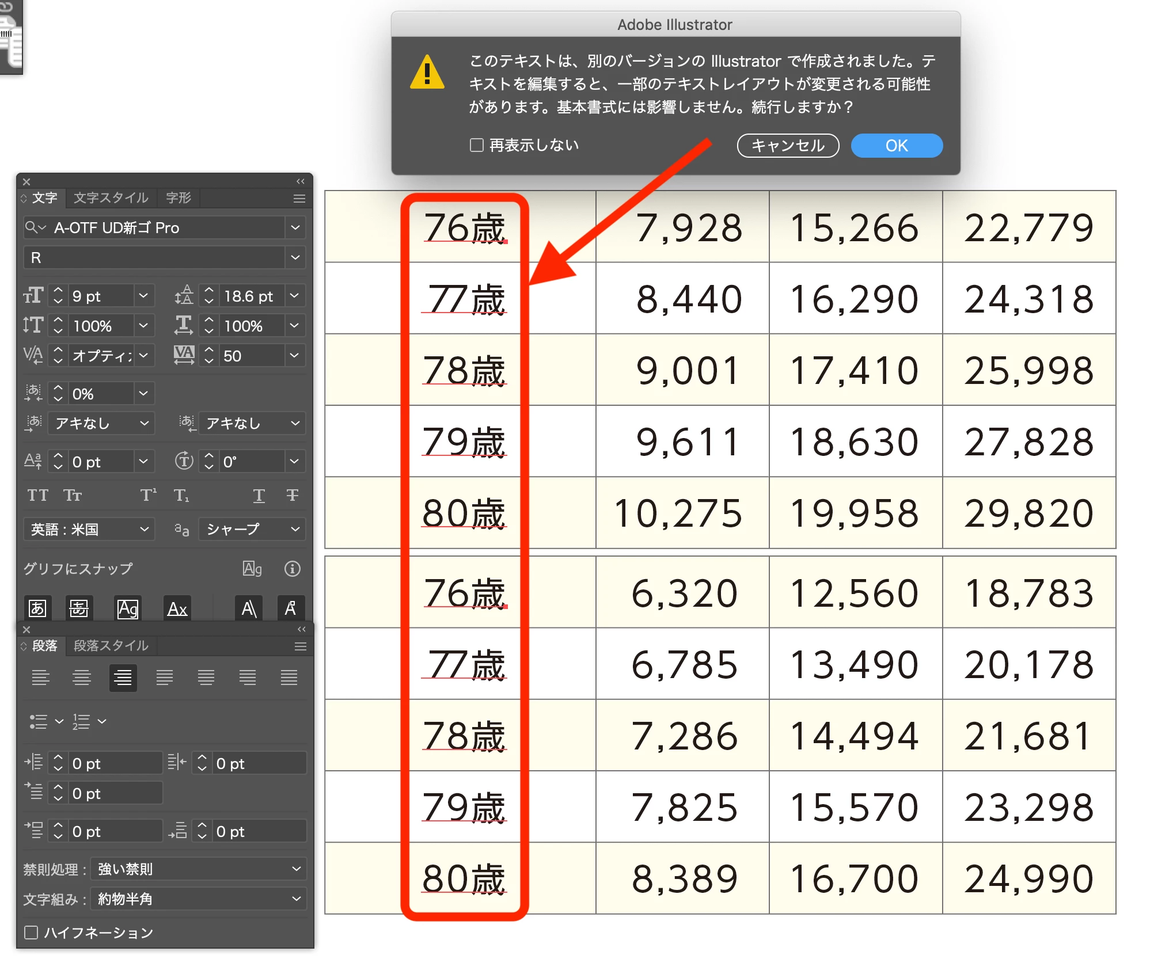Select left-align paragraph icon

[40, 678]
